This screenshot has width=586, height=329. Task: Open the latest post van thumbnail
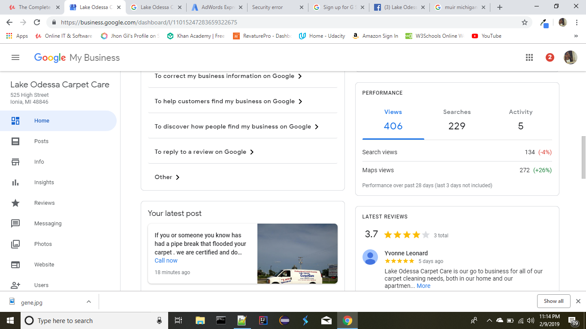tap(297, 254)
